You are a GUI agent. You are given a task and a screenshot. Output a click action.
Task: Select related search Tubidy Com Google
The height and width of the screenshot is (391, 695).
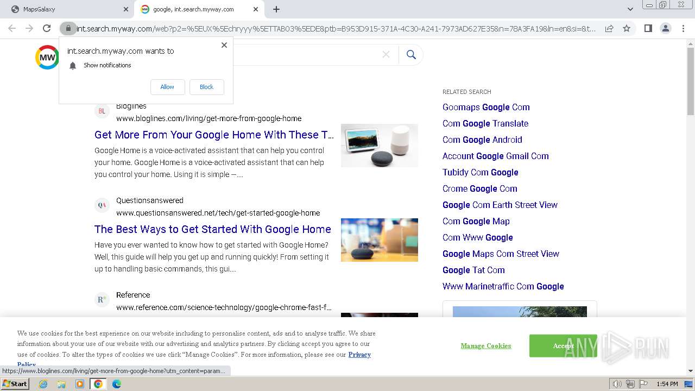[x=481, y=172]
